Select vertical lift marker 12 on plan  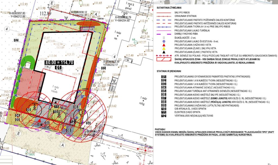[73, 121]
